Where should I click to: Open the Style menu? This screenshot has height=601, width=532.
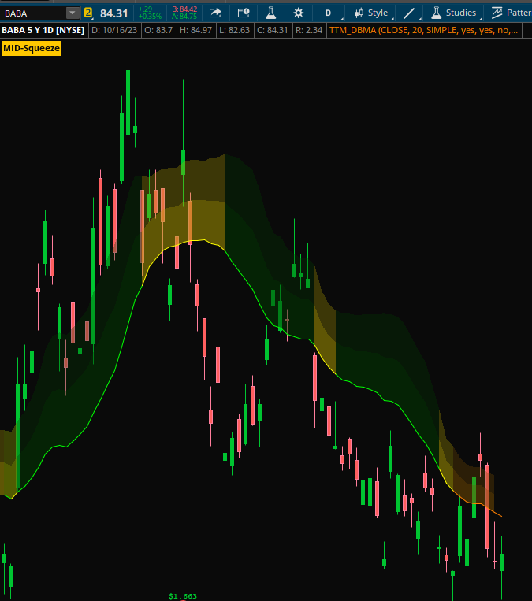[370, 13]
